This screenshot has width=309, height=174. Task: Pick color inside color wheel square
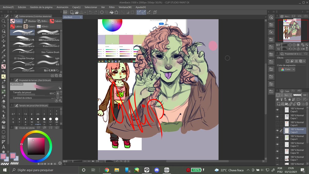click(x=36, y=146)
